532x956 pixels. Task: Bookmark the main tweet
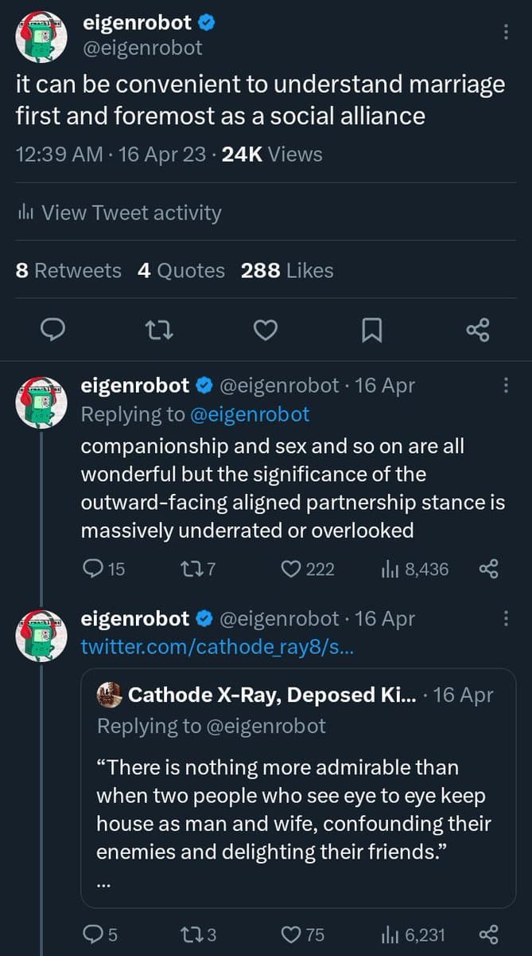click(371, 330)
